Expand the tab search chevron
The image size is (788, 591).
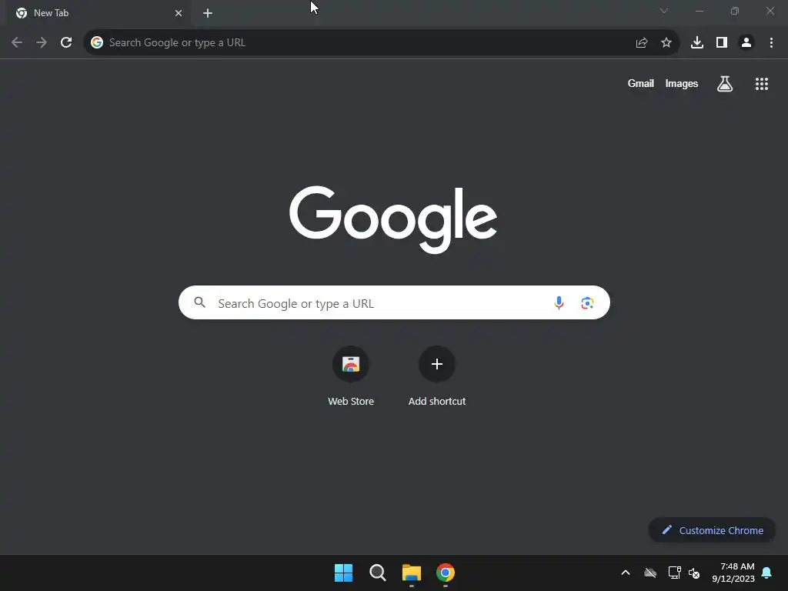(664, 11)
